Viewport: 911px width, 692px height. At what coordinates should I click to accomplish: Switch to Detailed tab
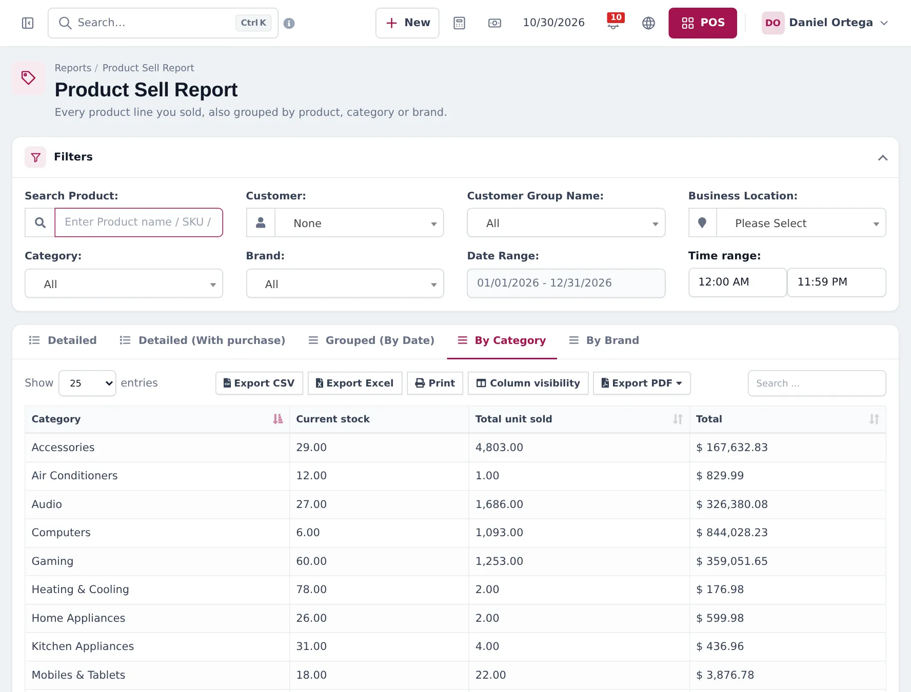[63, 340]
